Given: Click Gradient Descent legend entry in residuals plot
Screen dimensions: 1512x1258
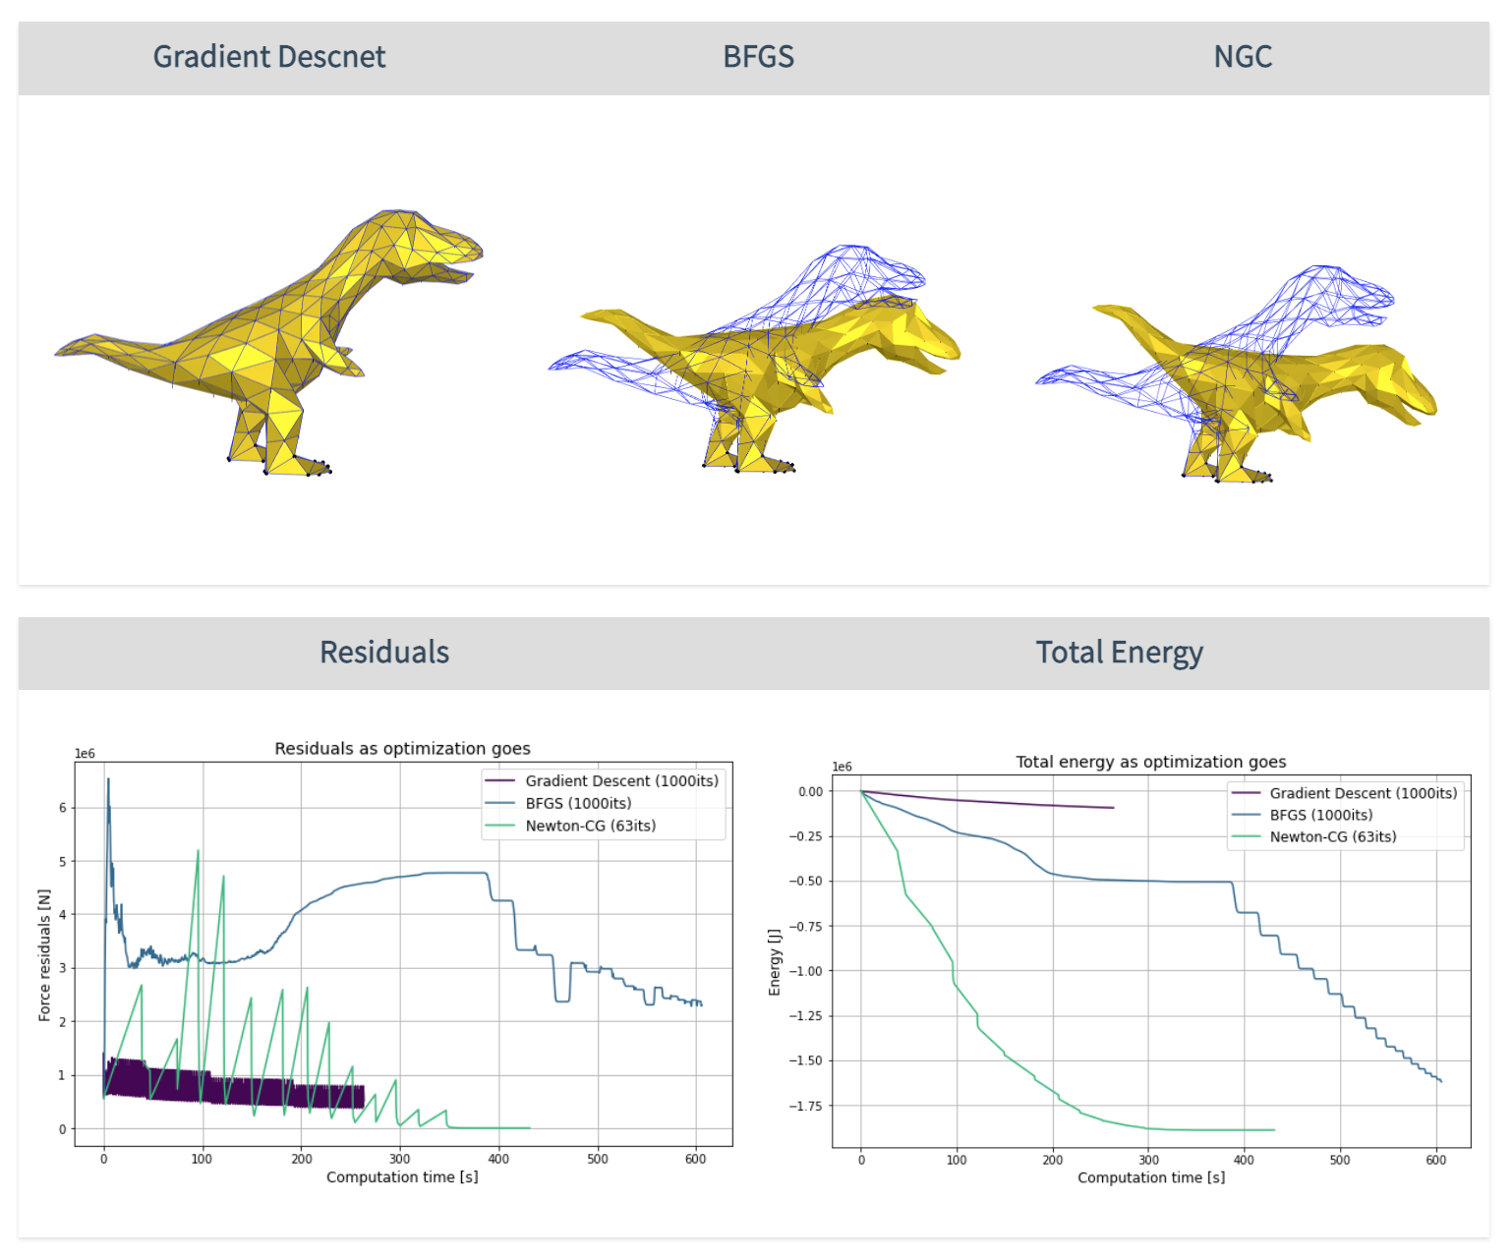Looking at the screenshot, I should (x=621, y=781).
